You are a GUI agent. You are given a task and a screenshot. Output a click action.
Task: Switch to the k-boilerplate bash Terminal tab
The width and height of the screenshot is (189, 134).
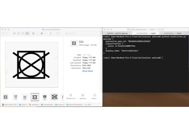click(x=145, y=33)
